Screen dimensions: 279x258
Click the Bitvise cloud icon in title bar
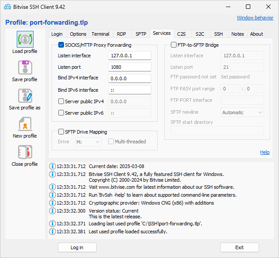(8, 7)
